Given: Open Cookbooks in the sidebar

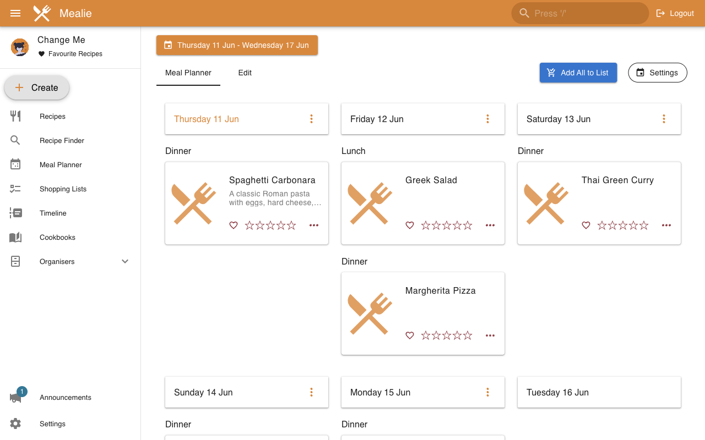Looking at the screenshot, I should coord(70,238).
